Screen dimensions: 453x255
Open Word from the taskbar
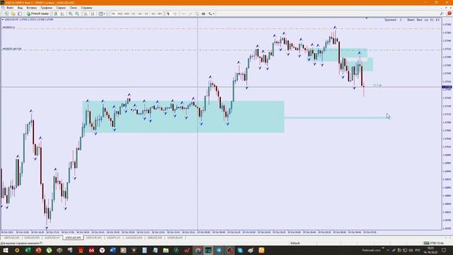coord(113,250)
